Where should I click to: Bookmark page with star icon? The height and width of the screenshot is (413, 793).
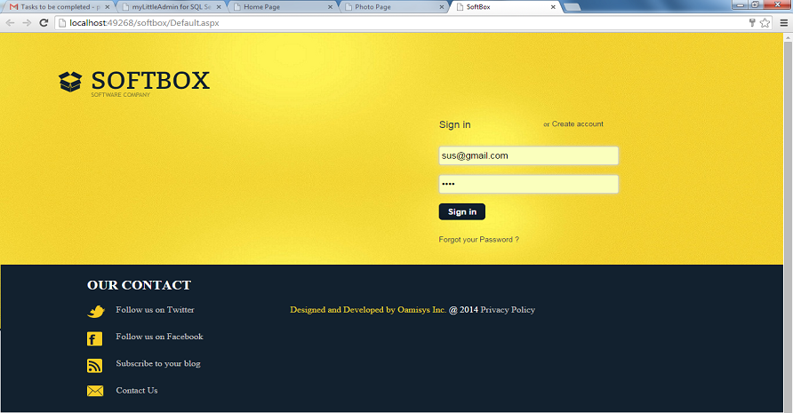click(x=765, y=23)
